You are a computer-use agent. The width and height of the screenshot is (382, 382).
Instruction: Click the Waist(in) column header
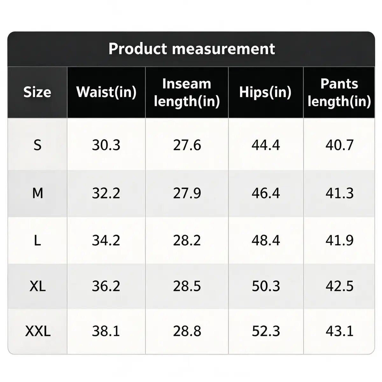point(106,92)
